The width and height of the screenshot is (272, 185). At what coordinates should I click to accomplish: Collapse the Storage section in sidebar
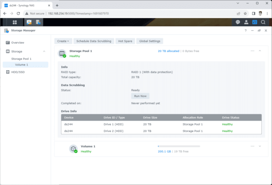(44, 51)
